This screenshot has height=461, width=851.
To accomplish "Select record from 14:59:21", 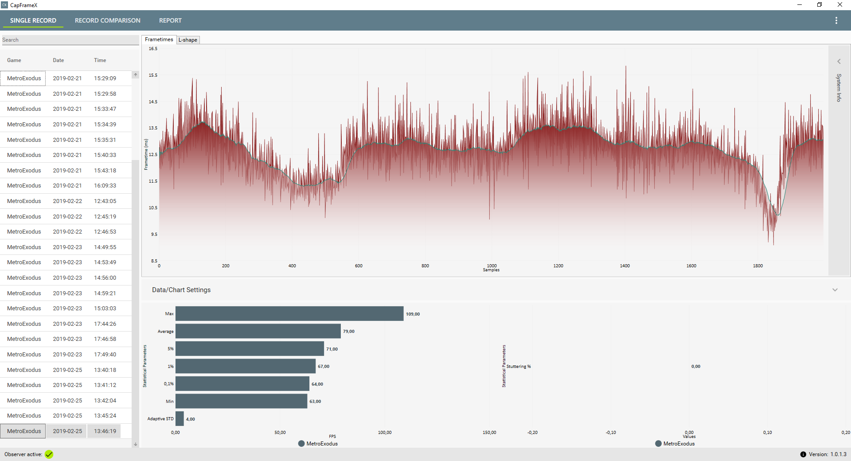I will click(x=66, y=293).
